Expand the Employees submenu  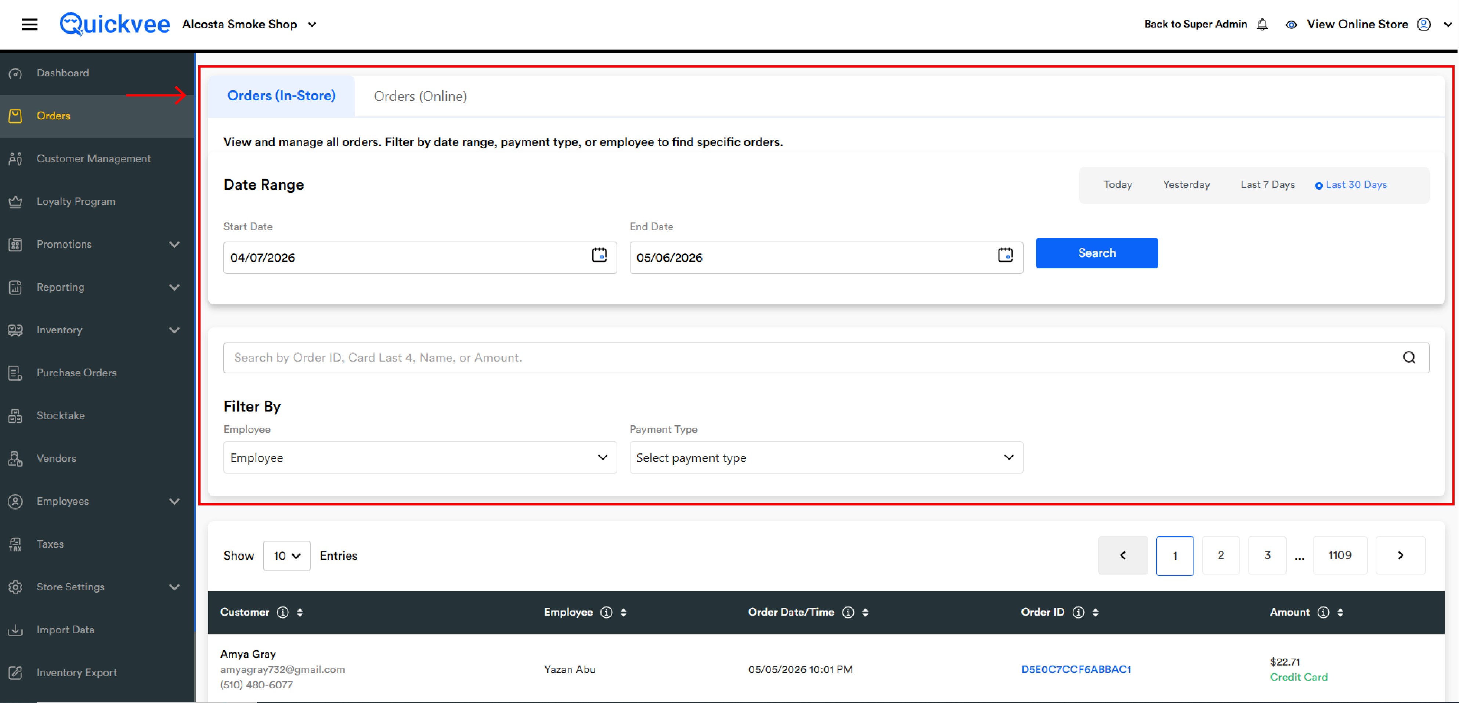coord(174,501)
